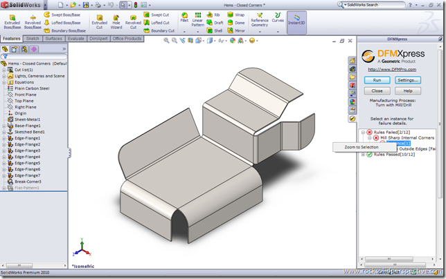Click Zoom to Area icon in view toolbar
This screenshot has height=279, width=446.
point(175,41)
